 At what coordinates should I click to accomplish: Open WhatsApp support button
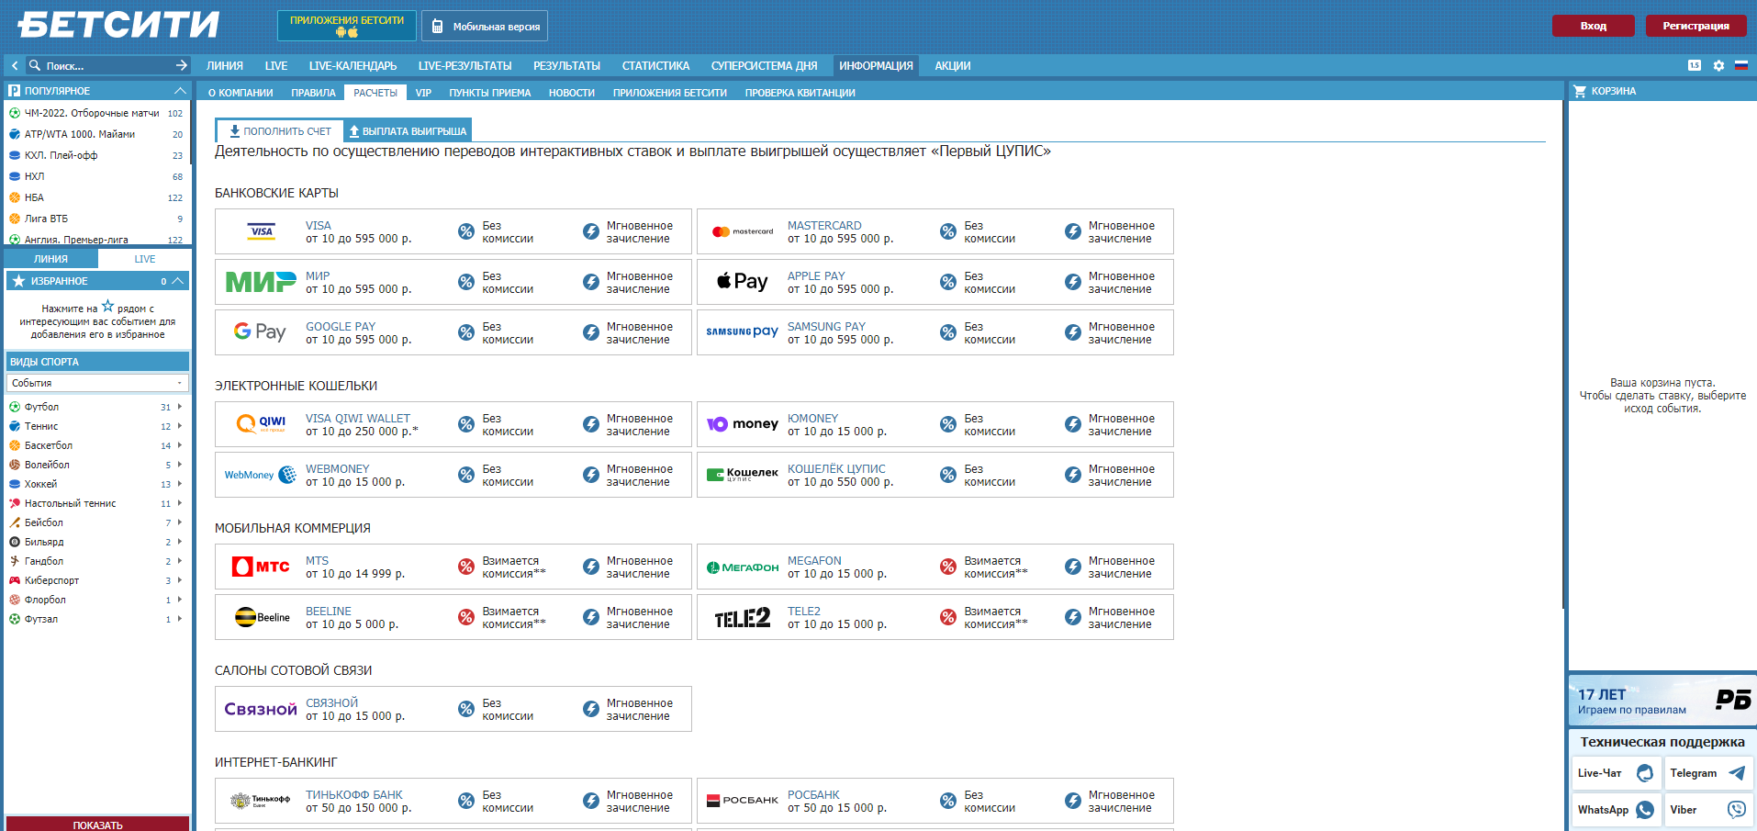coord(1616,810)
